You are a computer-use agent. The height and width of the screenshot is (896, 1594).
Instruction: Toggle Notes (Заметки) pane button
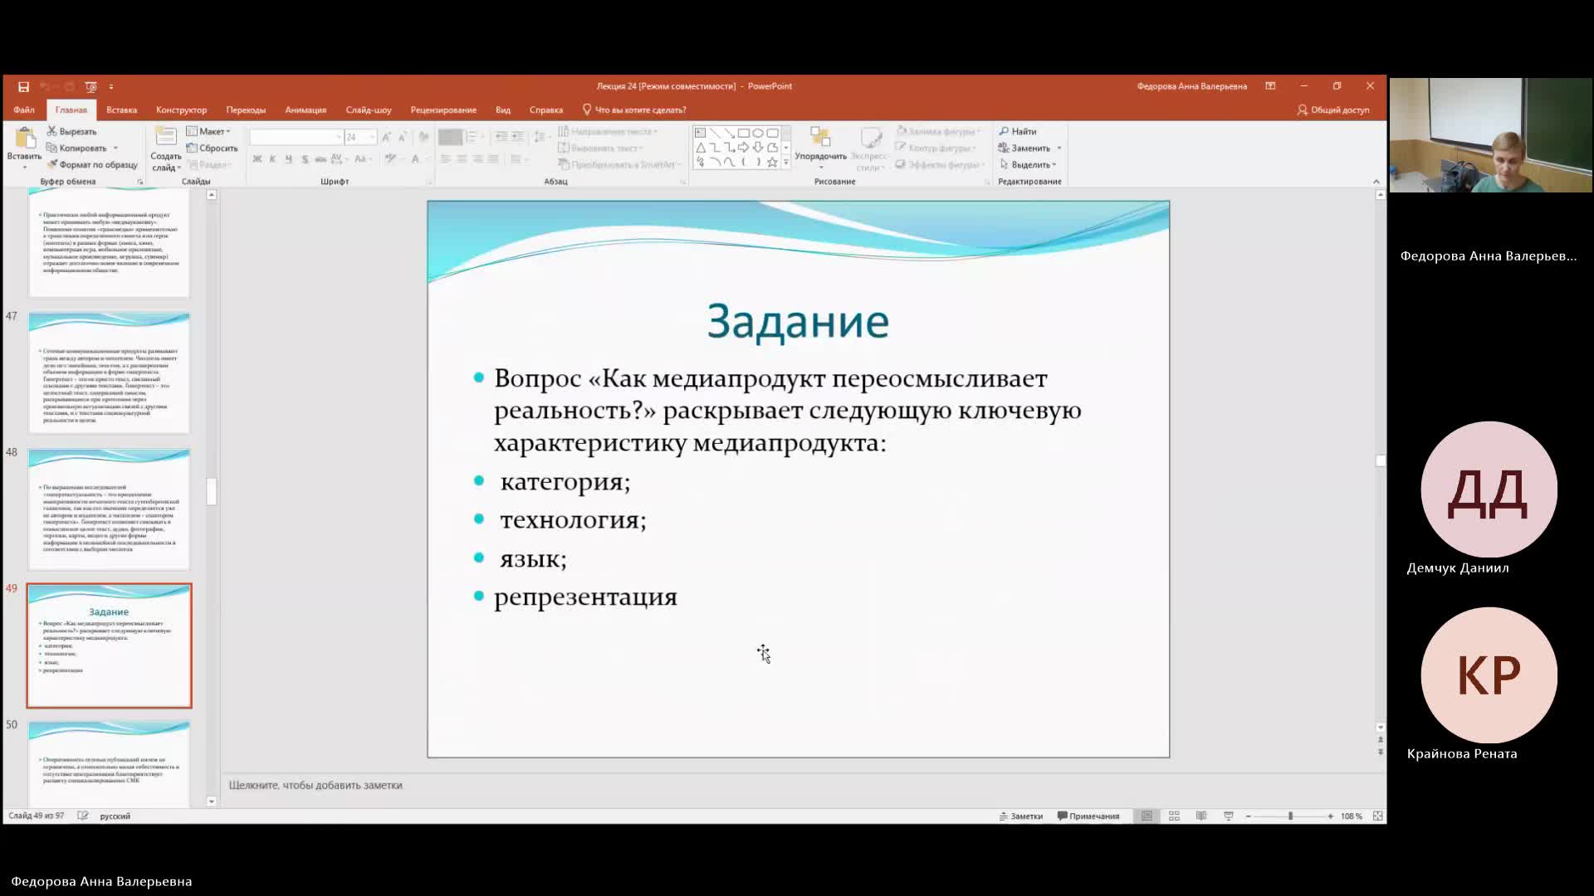pos(1021,816)
